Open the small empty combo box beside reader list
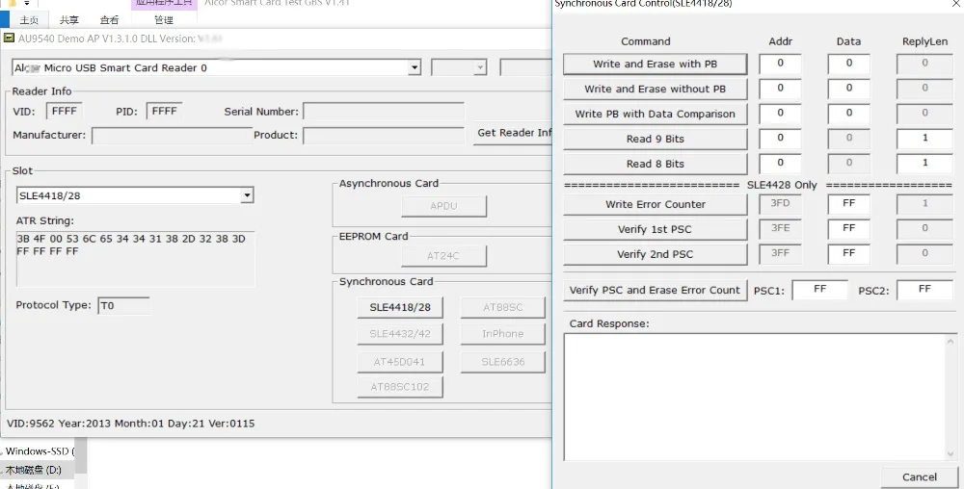This screenshot has width=964, height=489. 459,67
